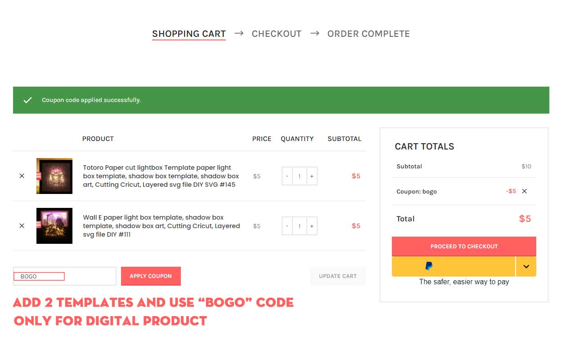Remove Totoro lightbox item from cart

22,176
